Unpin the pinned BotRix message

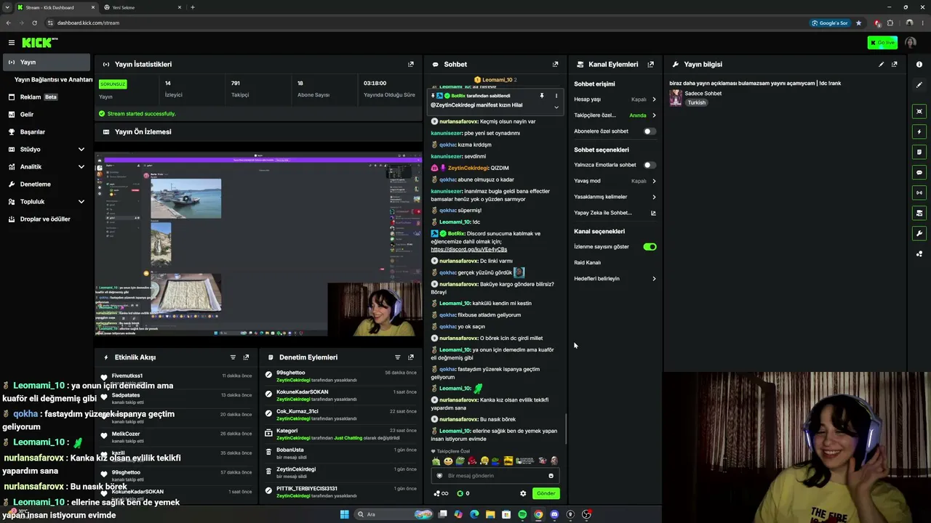(541, 96)
